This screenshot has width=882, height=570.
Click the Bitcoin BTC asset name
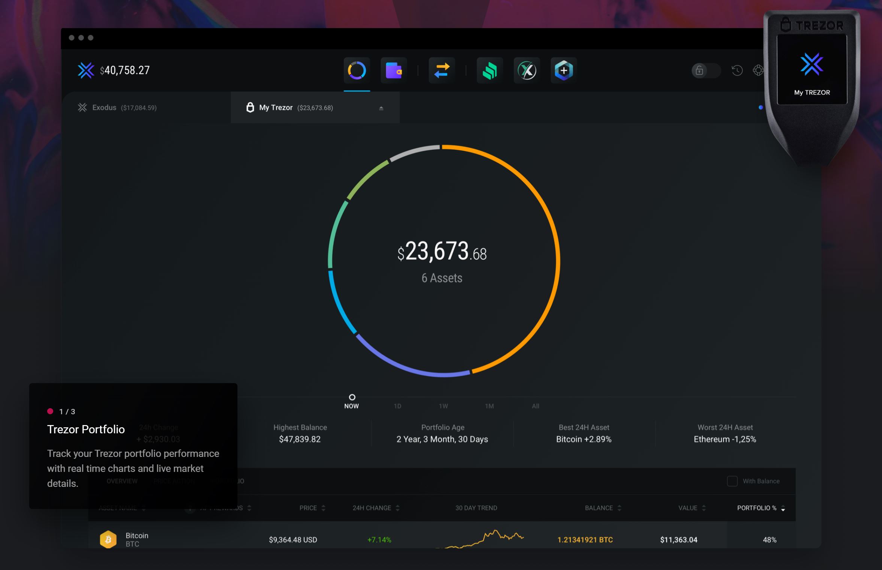pos(137,539)
